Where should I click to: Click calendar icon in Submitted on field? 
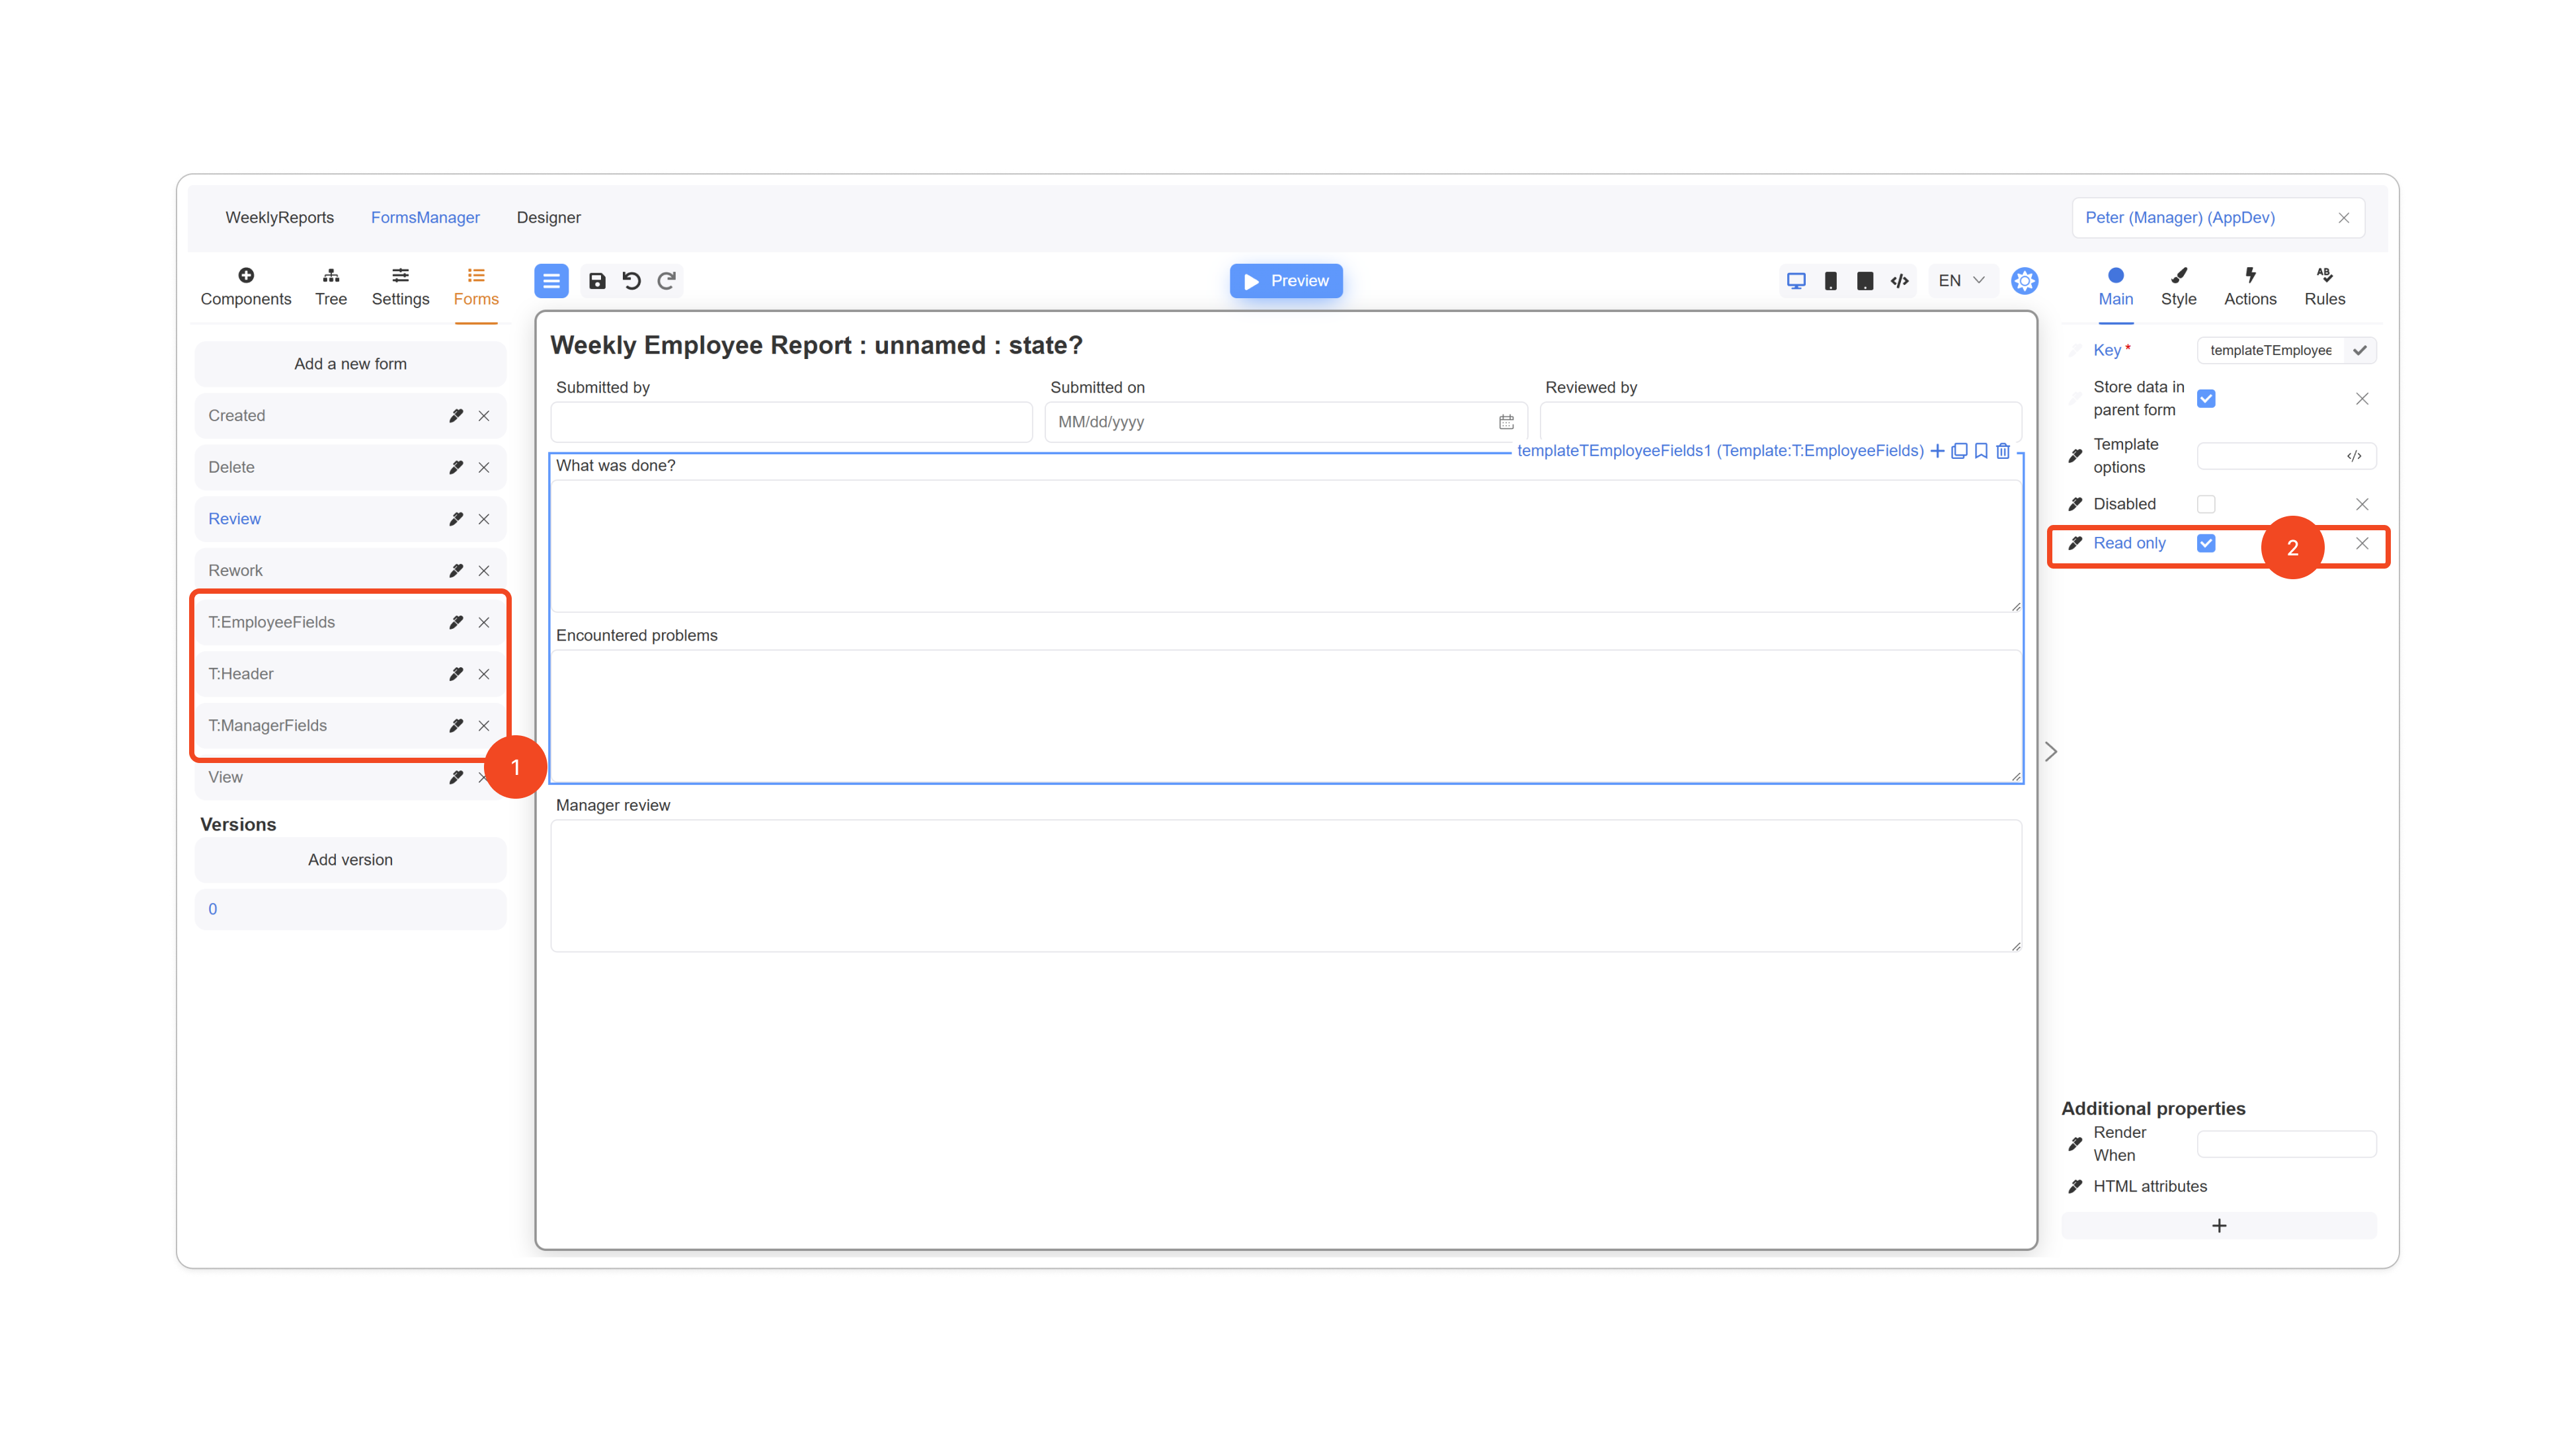(x=1506, y=422)
